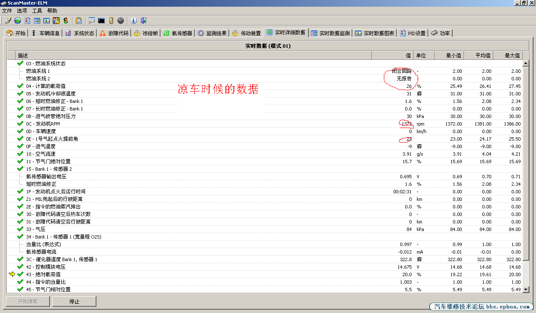Open the 帮助 menu
536x313 pixels.
click(52, 10)
